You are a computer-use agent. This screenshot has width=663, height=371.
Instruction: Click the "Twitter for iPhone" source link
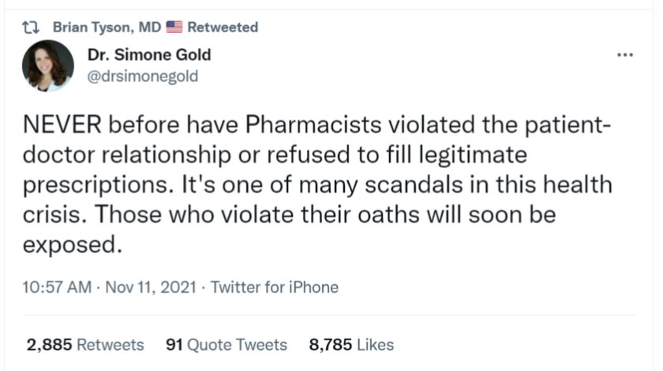[x=275, y=287]
